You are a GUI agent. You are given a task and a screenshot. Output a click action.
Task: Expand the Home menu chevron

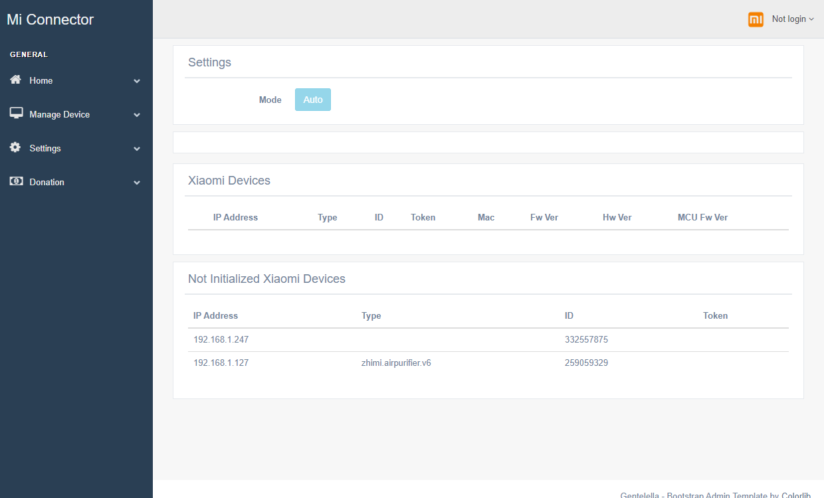click(137, 81)
